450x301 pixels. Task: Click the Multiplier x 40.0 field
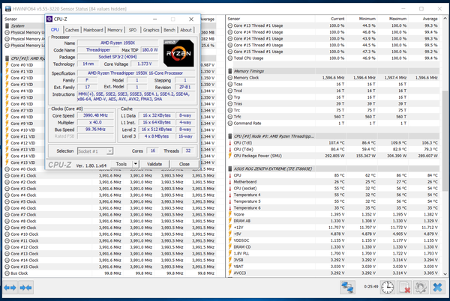(x=95, y=122)
